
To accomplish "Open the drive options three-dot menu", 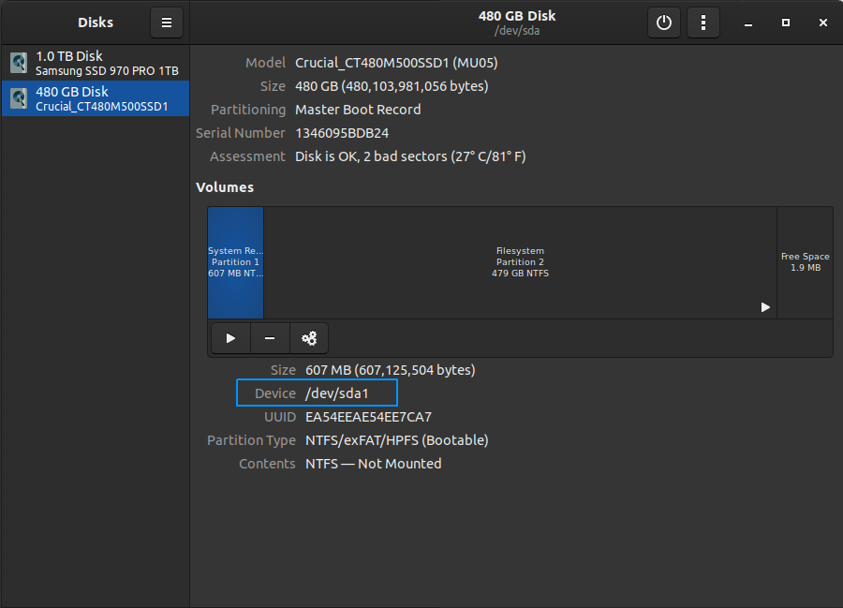I will click(x=703, y=22).
